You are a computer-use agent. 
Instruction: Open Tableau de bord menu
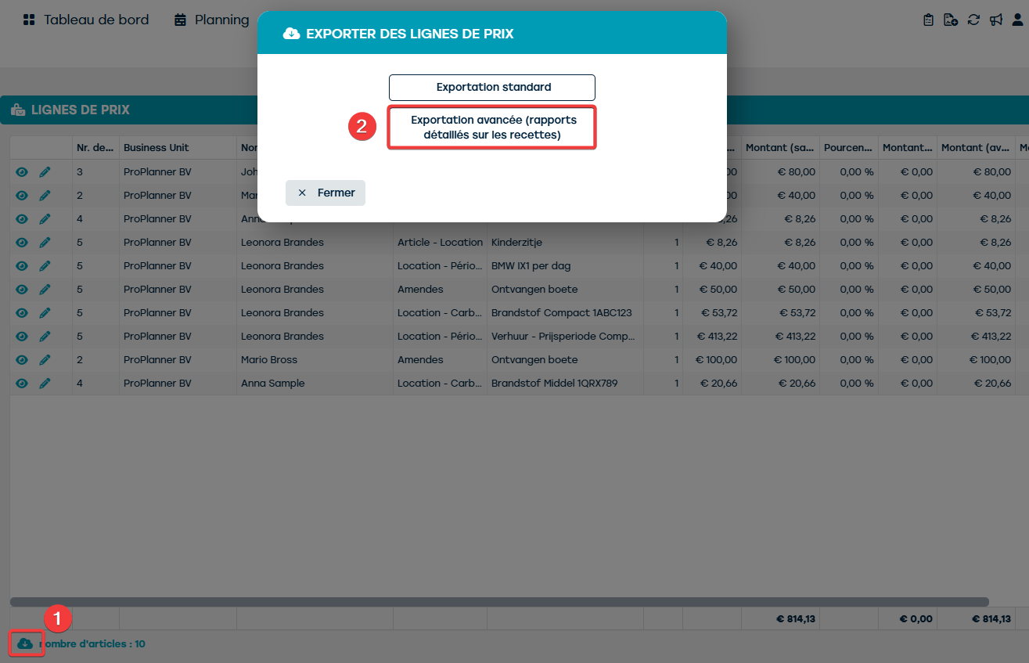pyautogui.click(x=85, y=20)
